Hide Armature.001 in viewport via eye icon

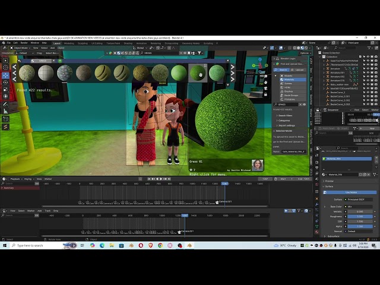[x=368, y=72]
